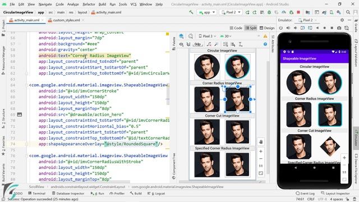The image size is (359, 202).
Task: Zoom in the design preview with plus
Action: click(261, 151)
